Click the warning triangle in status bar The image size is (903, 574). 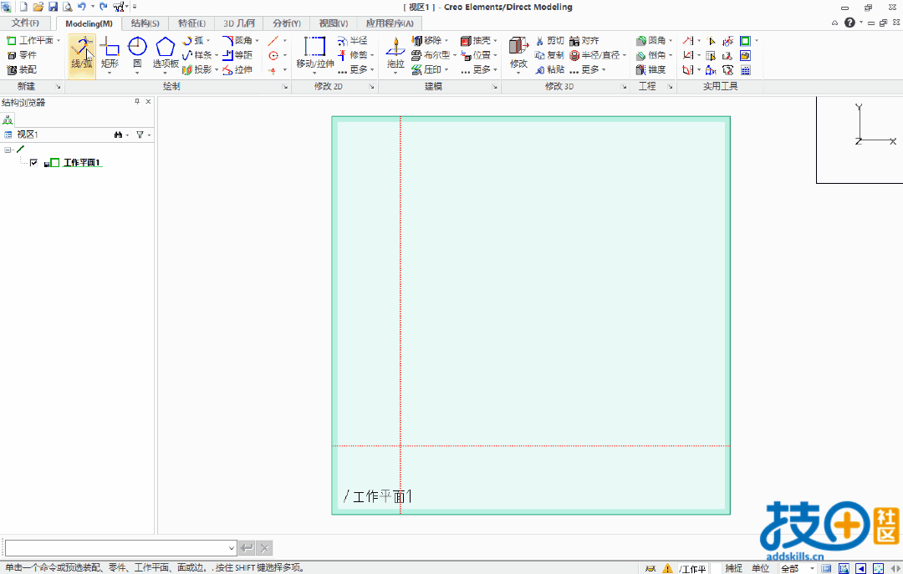(x=667, y=568)
